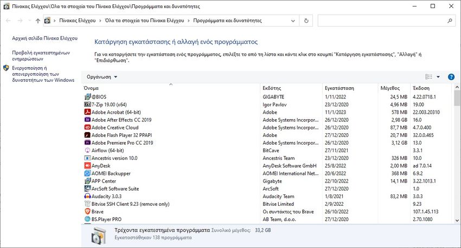Click the list scrollbar down arrow
The height and width of the screenshot is (248, 461).
click(457, 220)
